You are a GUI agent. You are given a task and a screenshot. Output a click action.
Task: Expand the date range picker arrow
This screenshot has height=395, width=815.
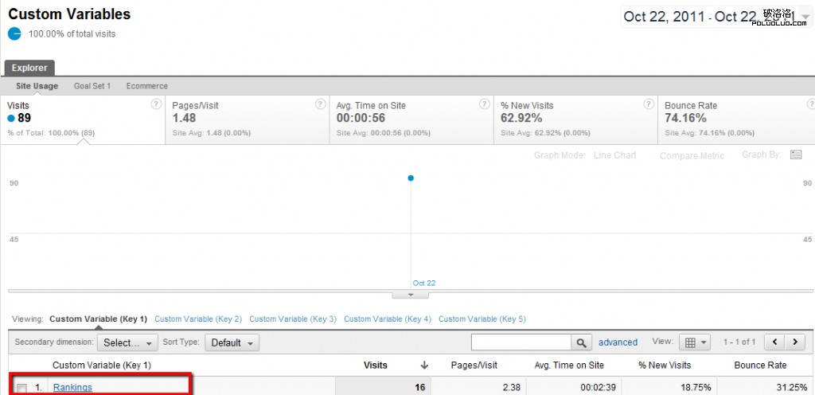click(805, 17)
